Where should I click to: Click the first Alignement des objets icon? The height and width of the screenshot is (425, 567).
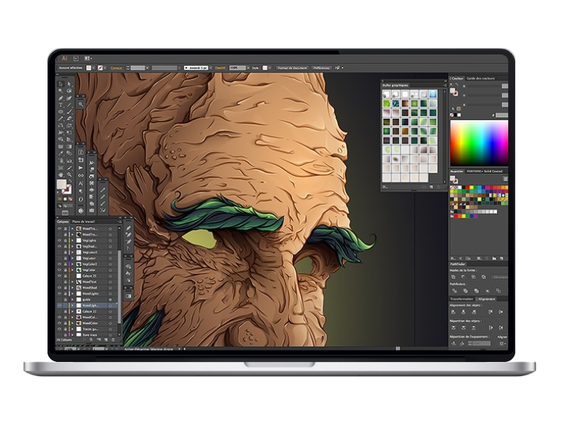[x=454, y=312]
